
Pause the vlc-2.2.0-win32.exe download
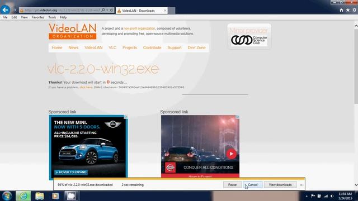232,185
